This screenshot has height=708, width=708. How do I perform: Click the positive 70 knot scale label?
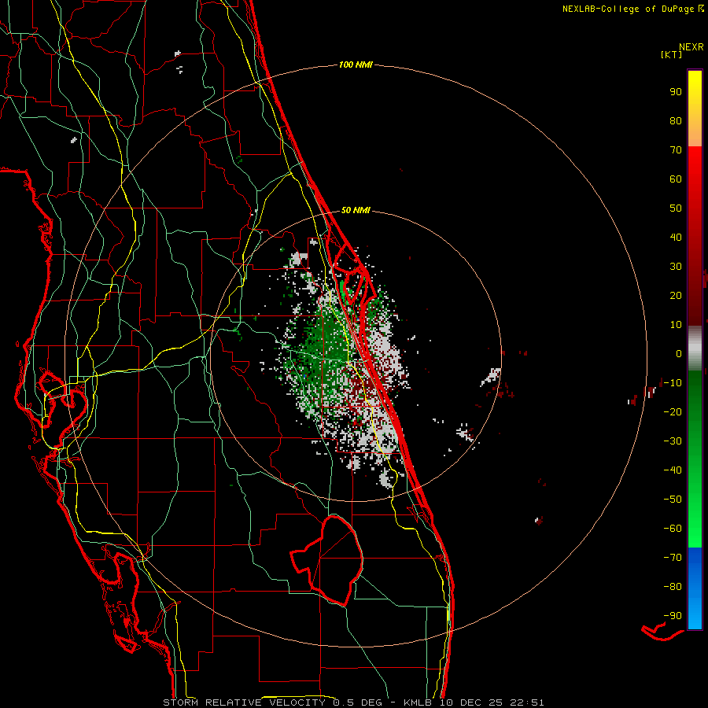point(676,150)
